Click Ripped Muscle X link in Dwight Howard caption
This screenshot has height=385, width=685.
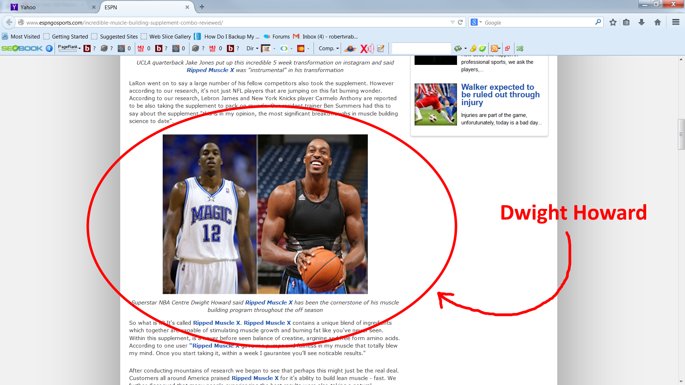(x=269, y=303)
